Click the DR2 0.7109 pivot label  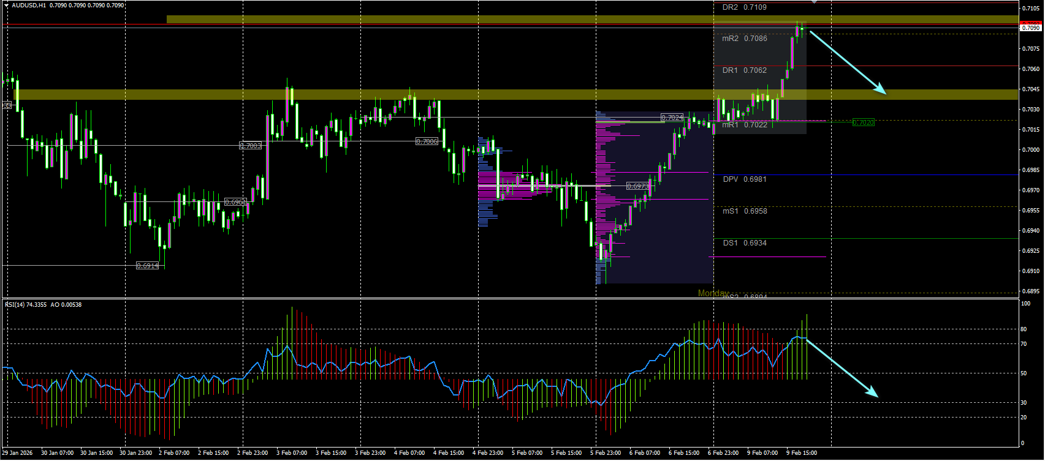745,7
